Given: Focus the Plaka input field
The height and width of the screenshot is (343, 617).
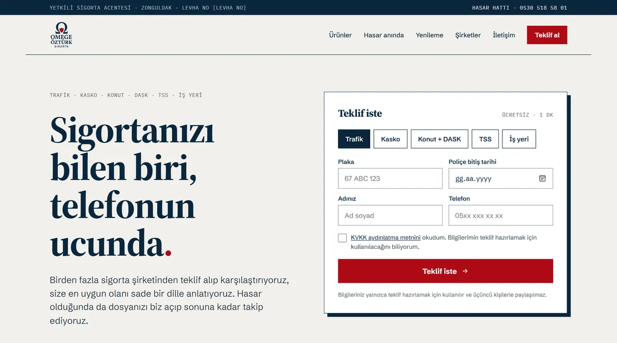Looking at the screenshot, I should point(390,178).
